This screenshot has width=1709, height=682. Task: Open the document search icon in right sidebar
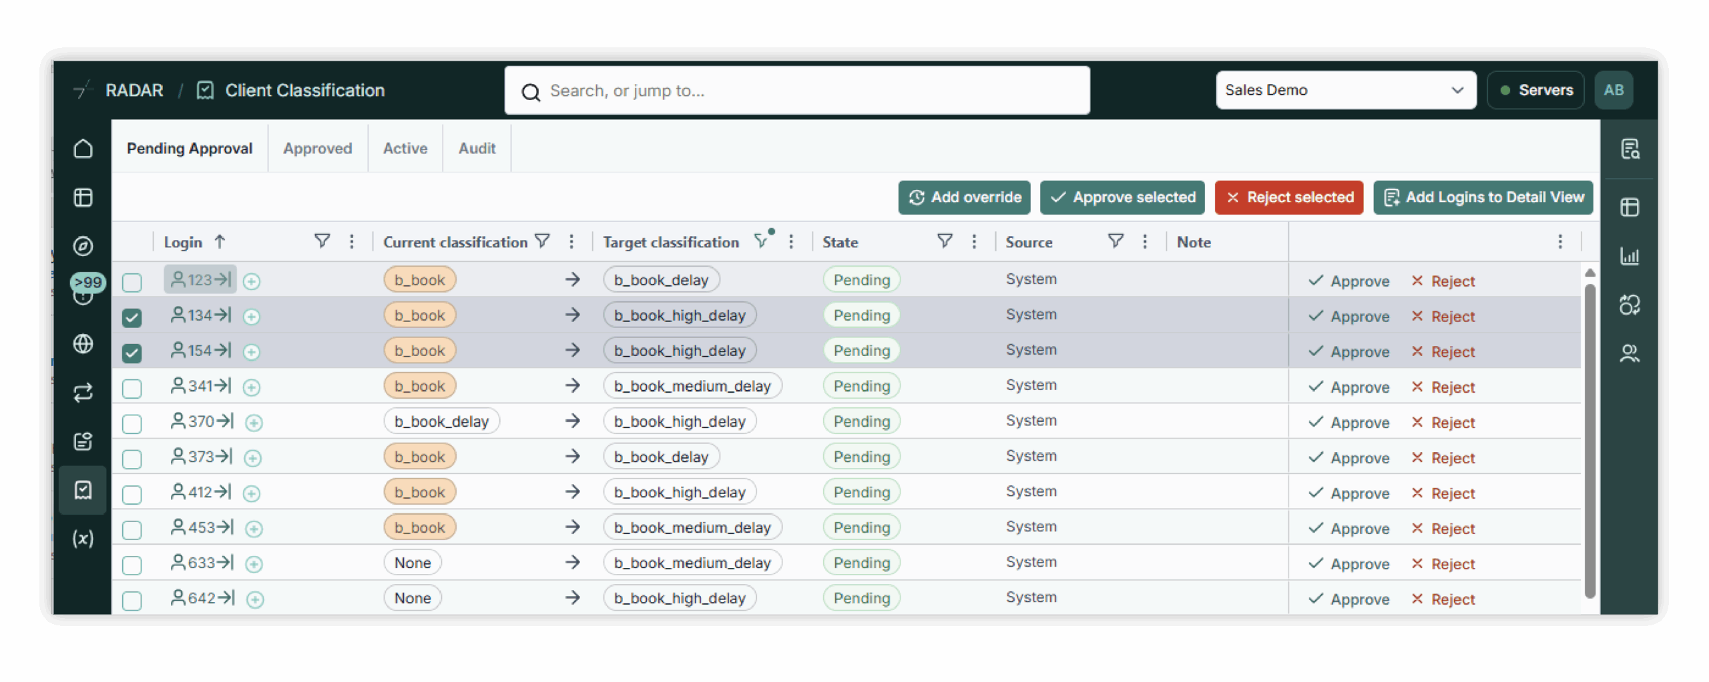pos(1630,148)
